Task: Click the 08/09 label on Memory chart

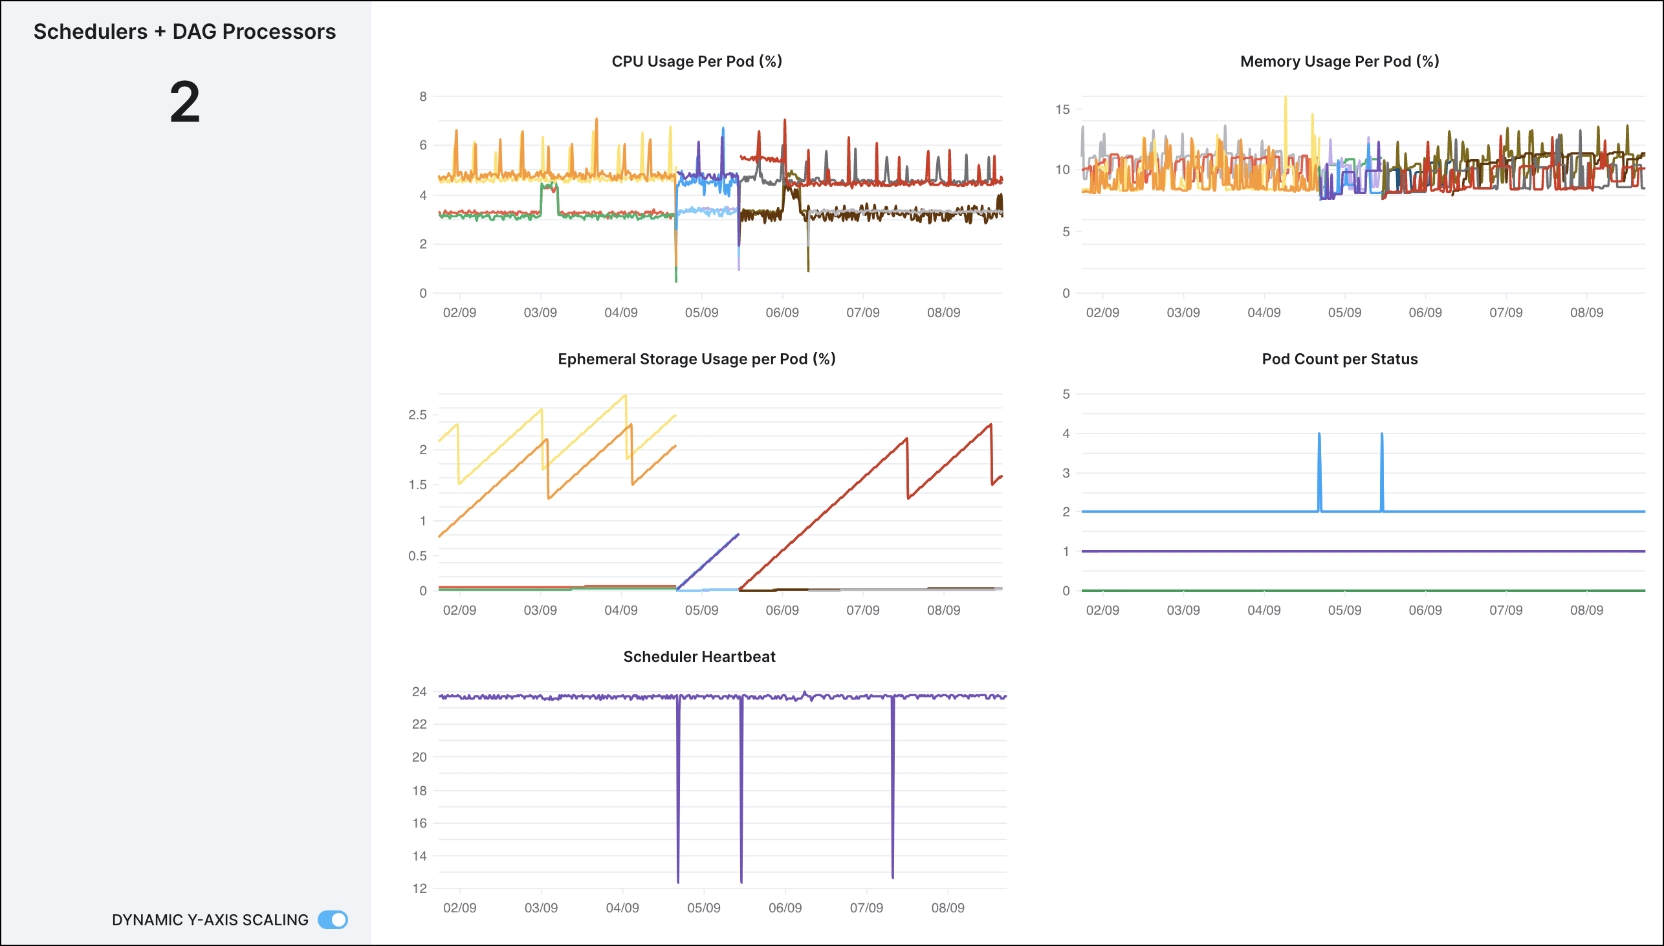Action: click(1589, 313)
